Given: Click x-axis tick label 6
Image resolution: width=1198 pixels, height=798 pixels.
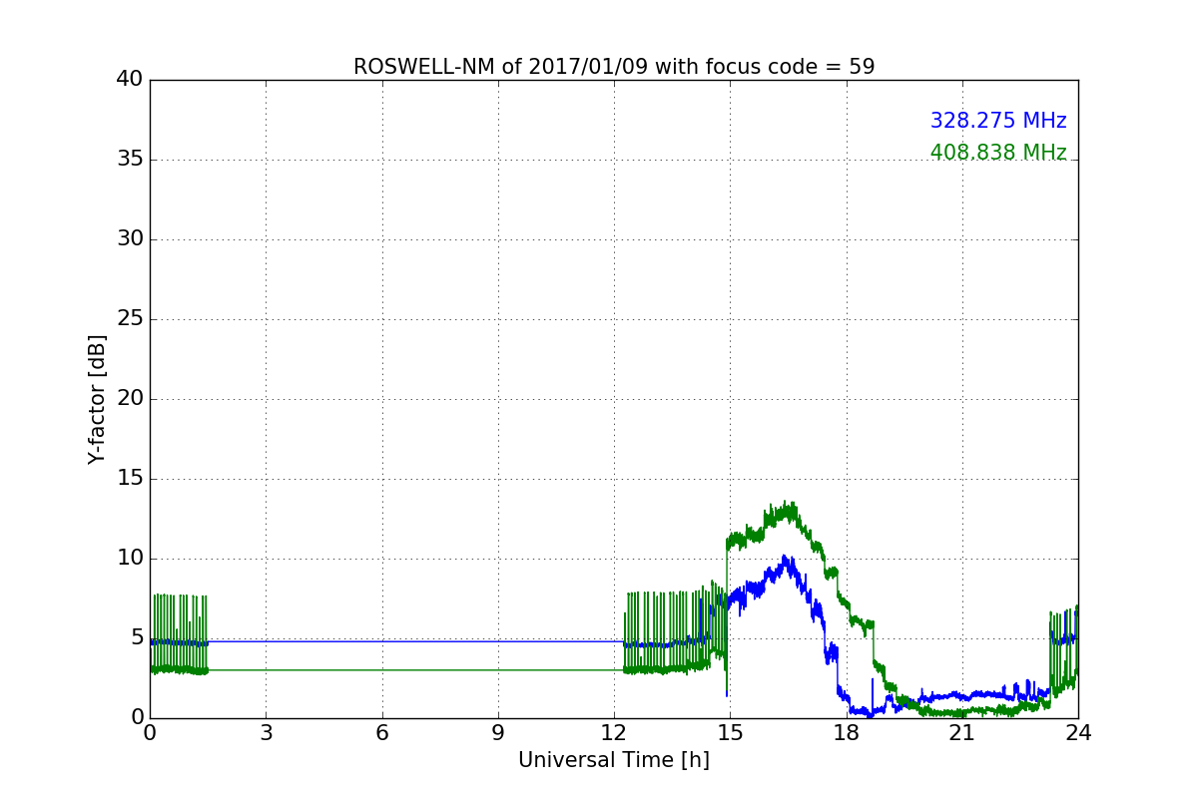Looking at the screenshot, I should click(382, 733).
